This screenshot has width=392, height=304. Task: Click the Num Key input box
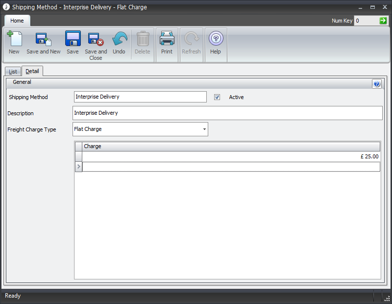point(366,21)
